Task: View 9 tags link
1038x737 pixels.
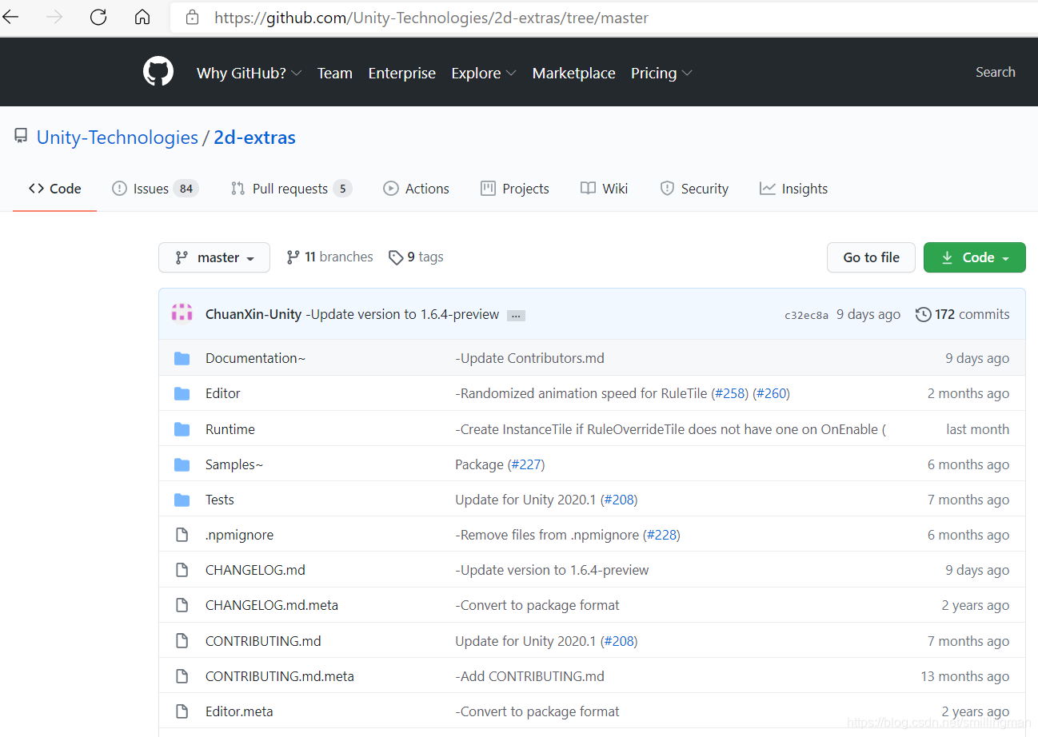Action: 416,257
